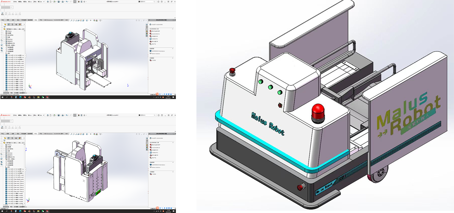Open Edge browser from top taskbar

click(x=20, y=97)
